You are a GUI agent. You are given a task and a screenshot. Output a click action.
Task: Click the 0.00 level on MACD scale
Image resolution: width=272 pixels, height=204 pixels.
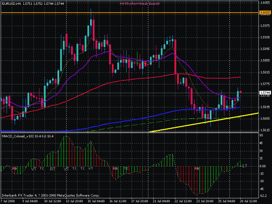click(x=262, y=166)
